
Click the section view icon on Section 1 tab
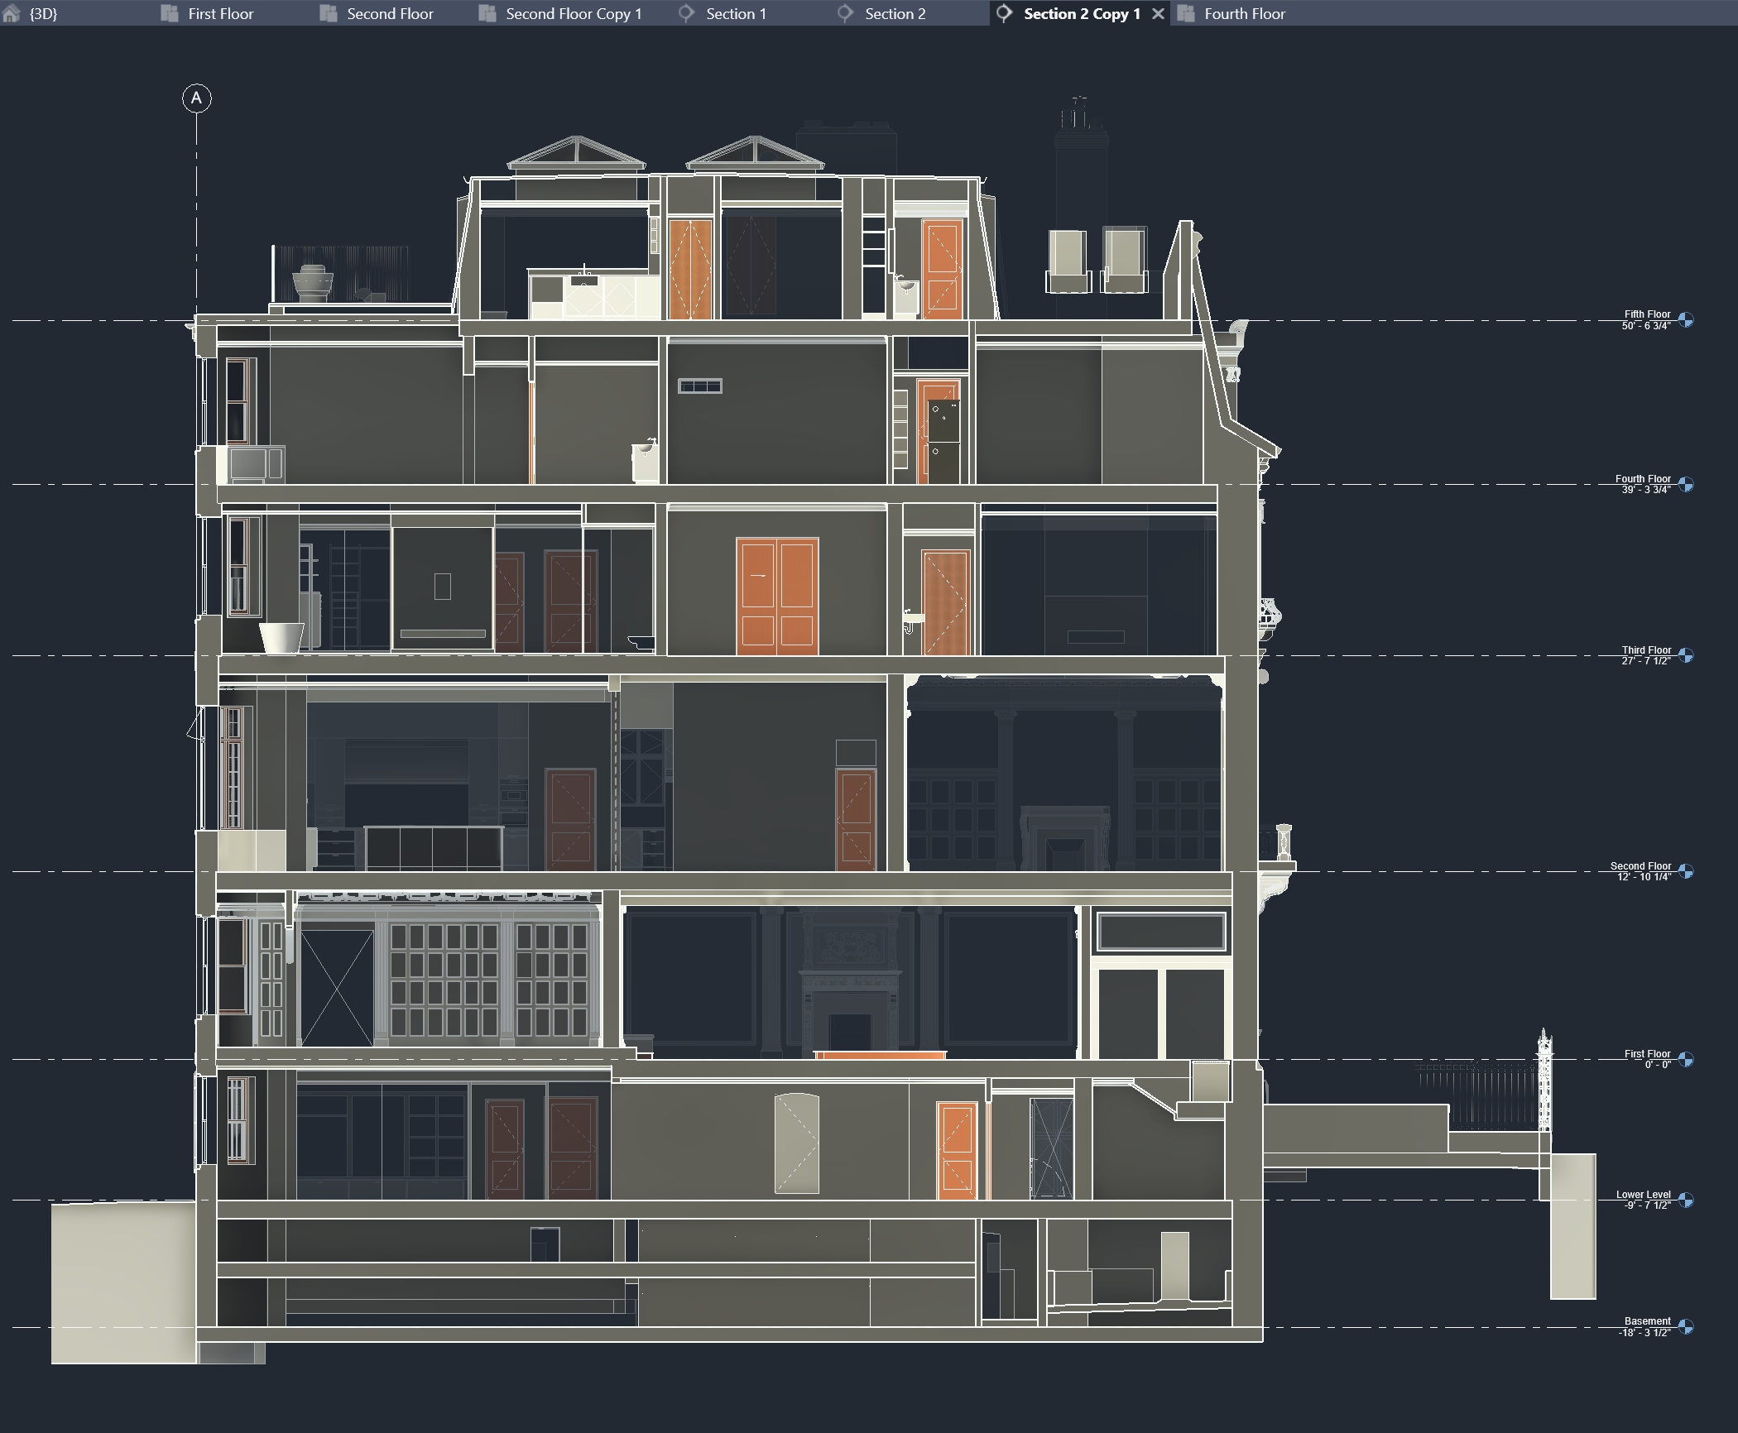(686, 13)
